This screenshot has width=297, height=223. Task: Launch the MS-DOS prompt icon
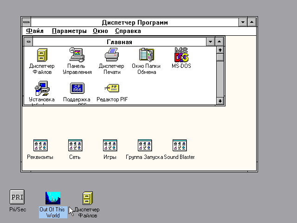[181, 55]
